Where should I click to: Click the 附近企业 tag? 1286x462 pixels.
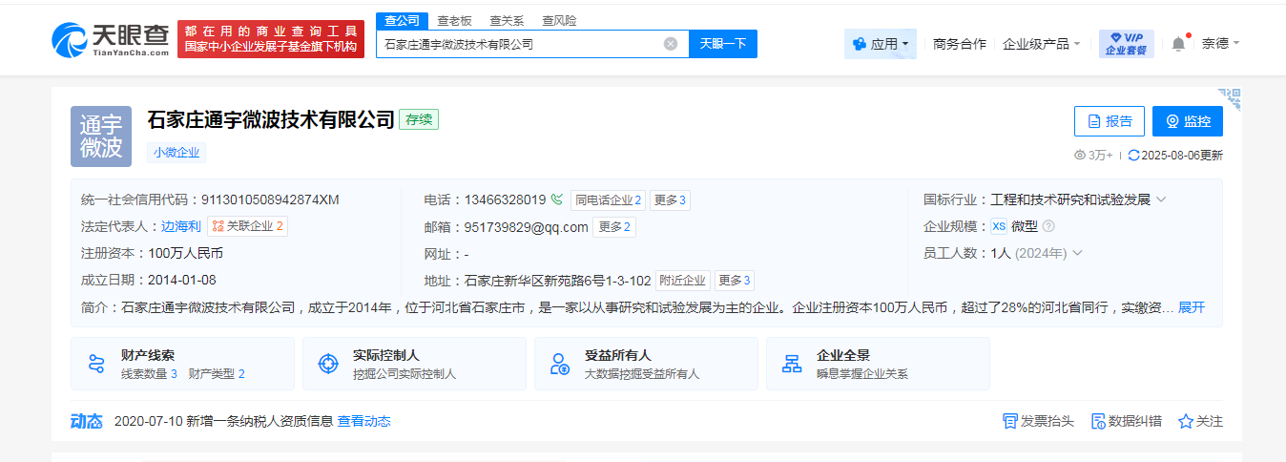[x=683, y=281]
